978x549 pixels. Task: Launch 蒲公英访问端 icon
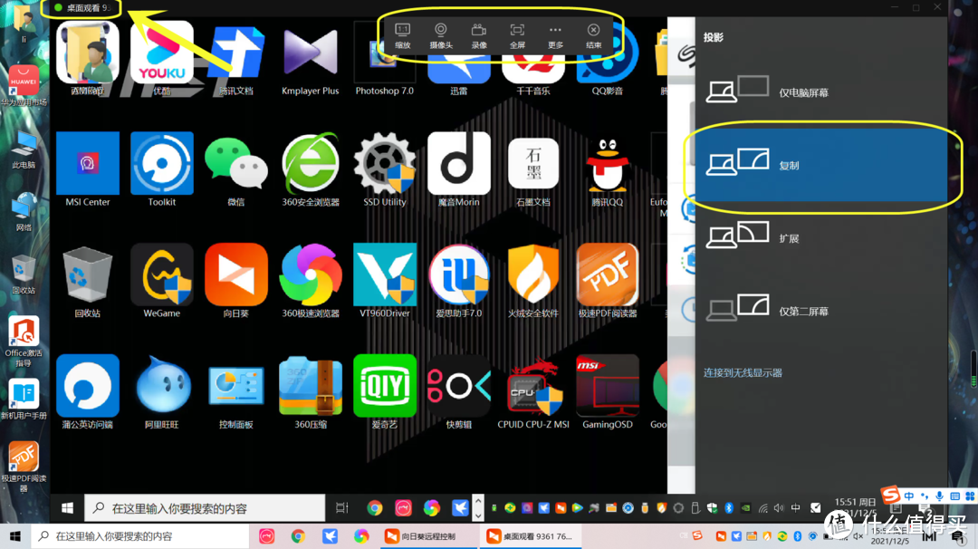point(87,391)
